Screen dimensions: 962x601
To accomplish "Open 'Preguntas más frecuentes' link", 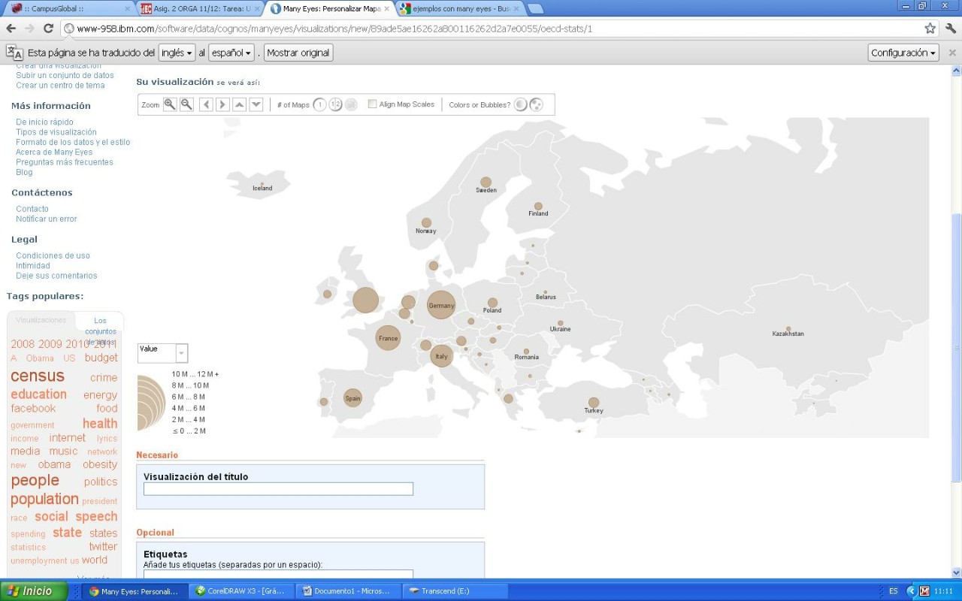I will click(65, 162).
